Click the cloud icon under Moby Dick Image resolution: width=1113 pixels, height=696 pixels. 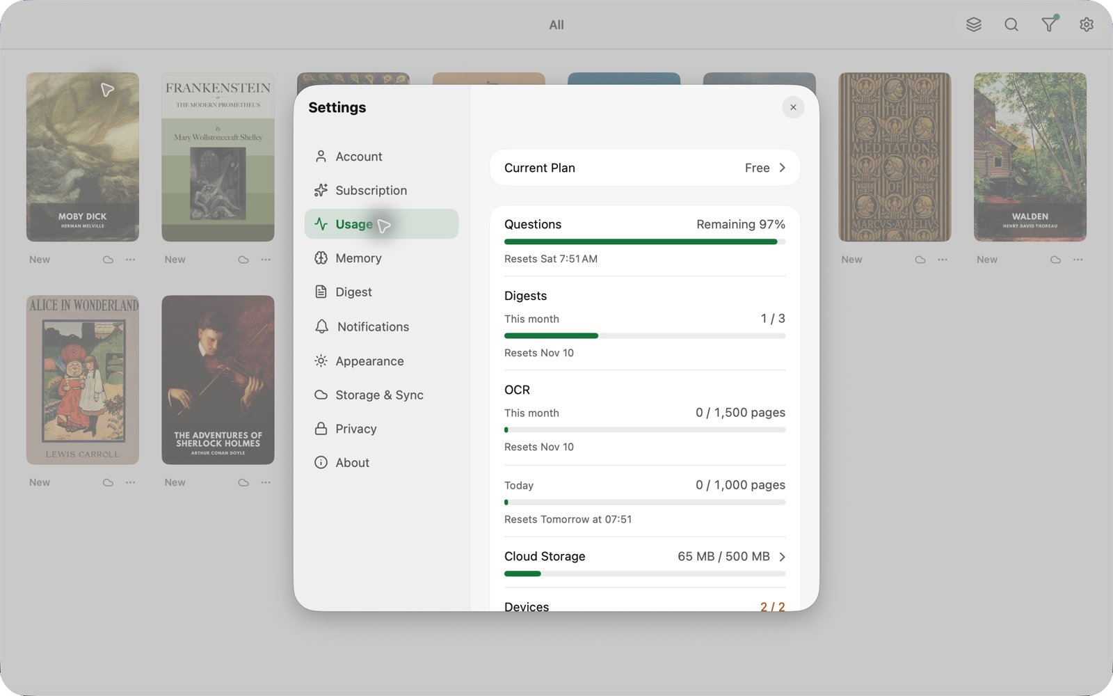coord(108,260)
